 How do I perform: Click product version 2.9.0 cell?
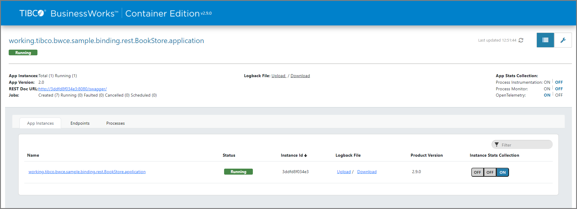(416, 172)
